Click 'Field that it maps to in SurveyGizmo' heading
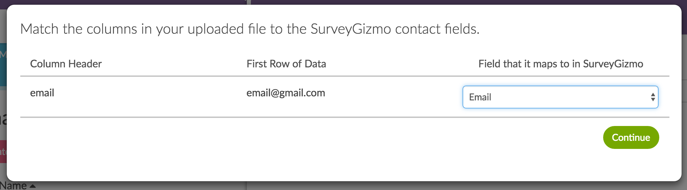Viewport: 687px width, 190px height. point(561,64)
